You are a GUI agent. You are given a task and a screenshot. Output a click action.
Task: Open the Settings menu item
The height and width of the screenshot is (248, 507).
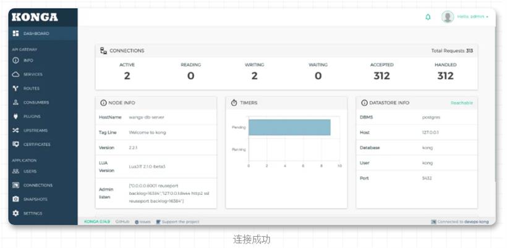[43, 213]
